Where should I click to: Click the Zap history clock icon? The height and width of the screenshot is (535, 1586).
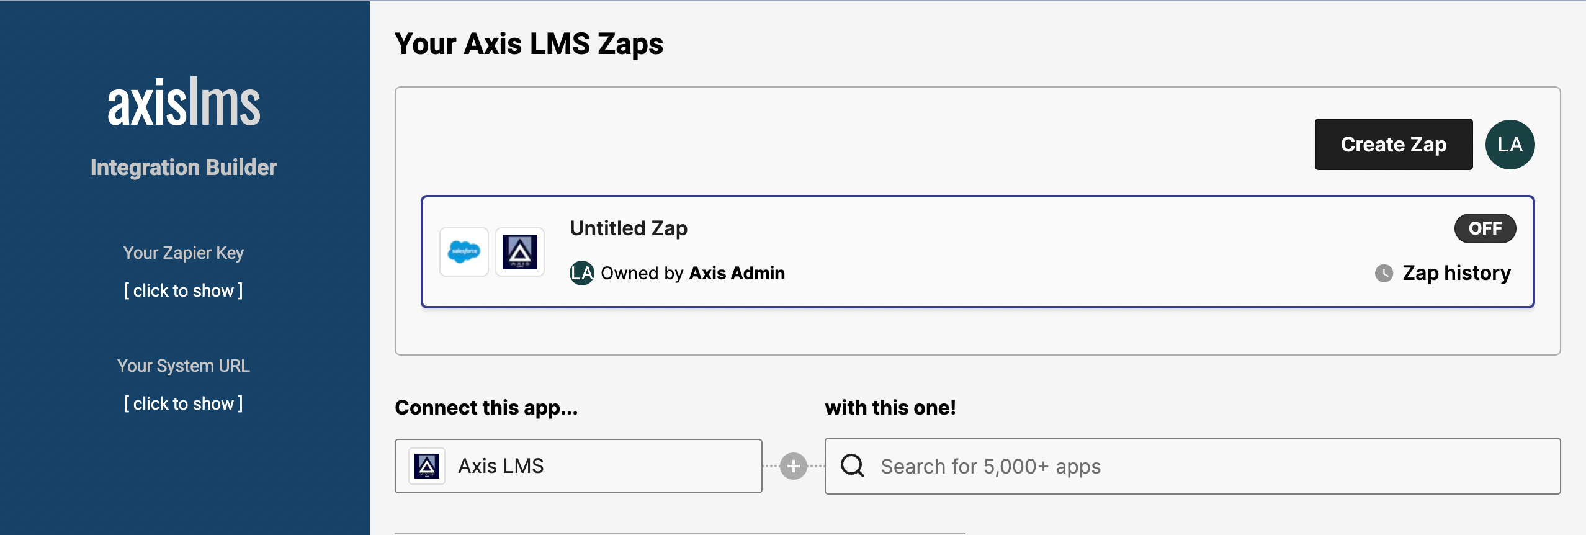point(1384,273)
